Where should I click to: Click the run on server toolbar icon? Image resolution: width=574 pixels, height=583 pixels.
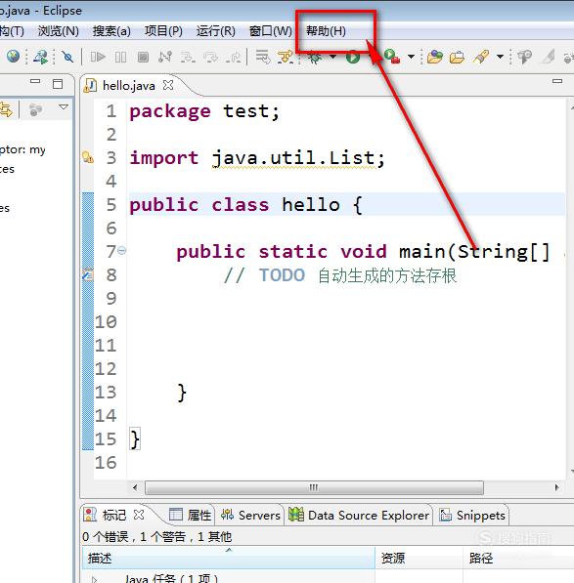click(x=40, y=57)
